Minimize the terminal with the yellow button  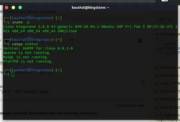coord(13,8)
